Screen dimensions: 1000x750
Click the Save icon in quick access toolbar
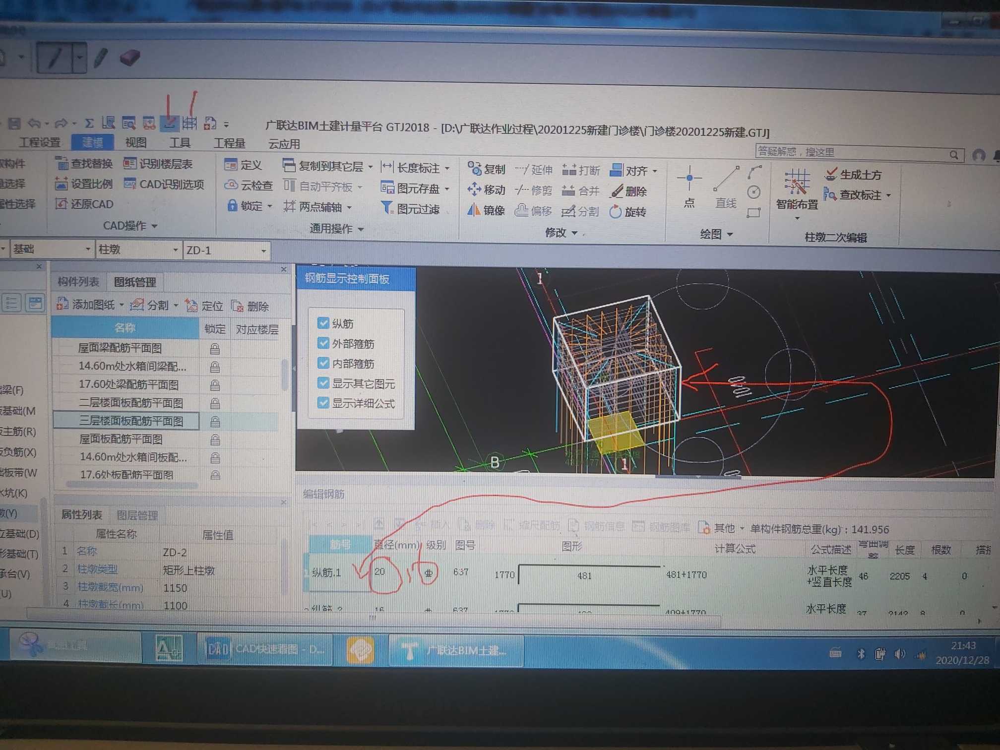click(x=14, y=123)
